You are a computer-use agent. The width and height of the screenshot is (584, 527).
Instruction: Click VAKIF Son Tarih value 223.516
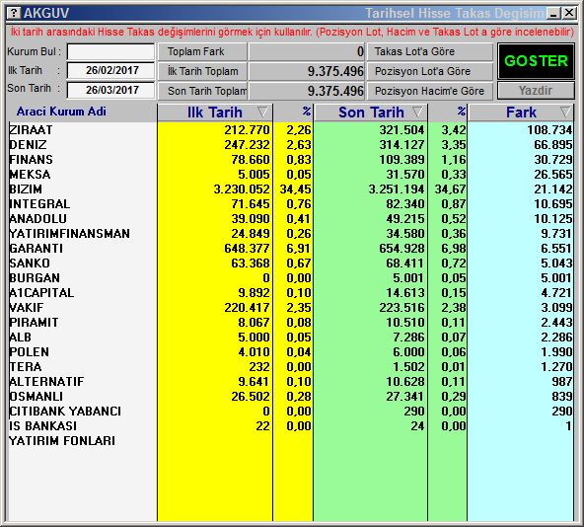click(x=401, y=308)
